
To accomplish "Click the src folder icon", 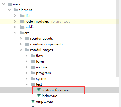I will (22, 33).
